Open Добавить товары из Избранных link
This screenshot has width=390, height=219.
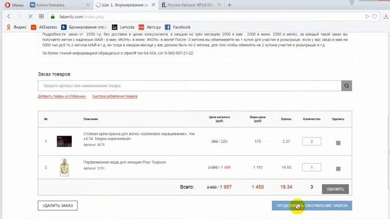point(62,96)
